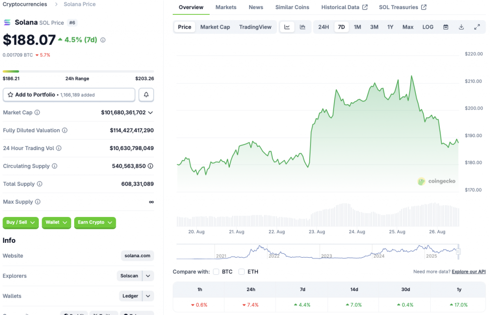Toggle LOG scale on the chart
Image resolution: width=490 pixels, height=315 pixels.
pyautogui.click(x=428, y=27)
